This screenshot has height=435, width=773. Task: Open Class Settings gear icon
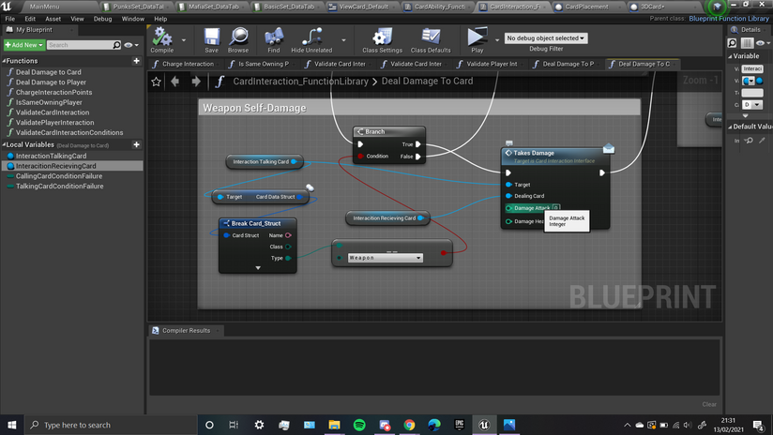(382, 37)
